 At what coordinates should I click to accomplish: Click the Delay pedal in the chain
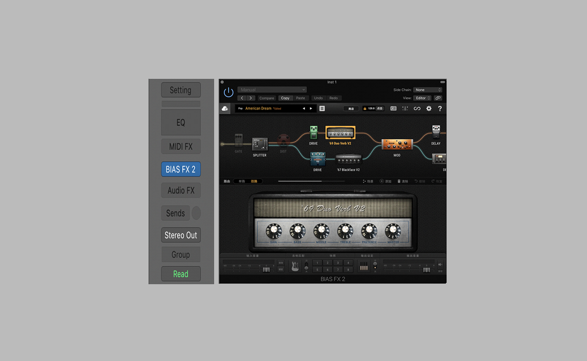[436, 132]
